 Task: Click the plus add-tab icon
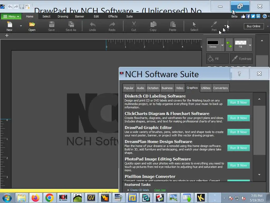point(7,35)
